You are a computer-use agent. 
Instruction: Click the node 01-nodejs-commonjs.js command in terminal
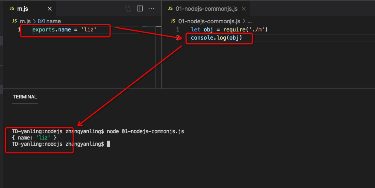tap(145, 131)
